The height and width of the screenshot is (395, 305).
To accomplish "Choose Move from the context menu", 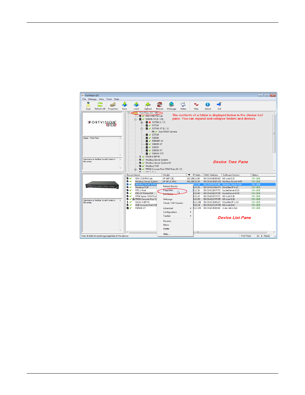I will pyautogui.click(x=175, y=225).
